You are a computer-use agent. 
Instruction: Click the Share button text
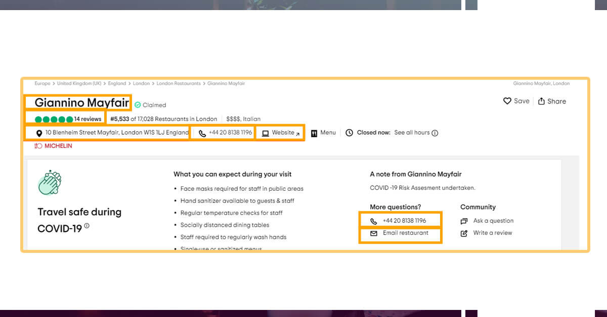click(x=556, y=101)
